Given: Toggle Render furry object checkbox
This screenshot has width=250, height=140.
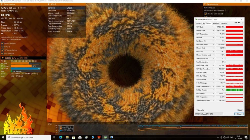Looking at the screenshot, I should tap(205, 14).
